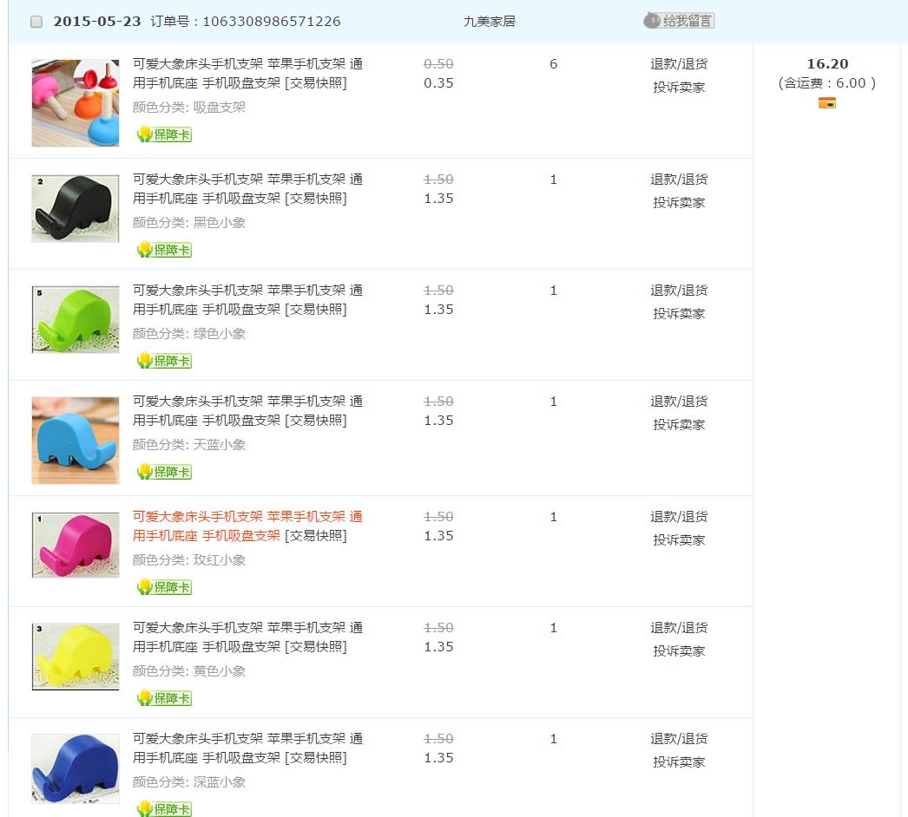Viewport: 908px width, 817px height.
Task: Click 保障卡 badge under 绿色小象 item
Action: pyautogui.click(x=164, y=361)
